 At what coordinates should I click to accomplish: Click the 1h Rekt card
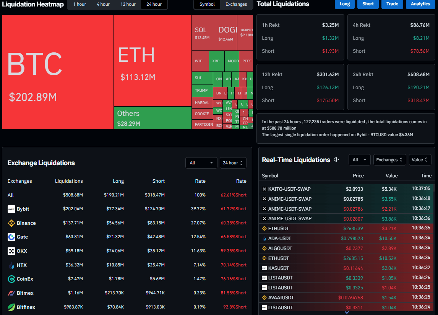coord(300,37)
